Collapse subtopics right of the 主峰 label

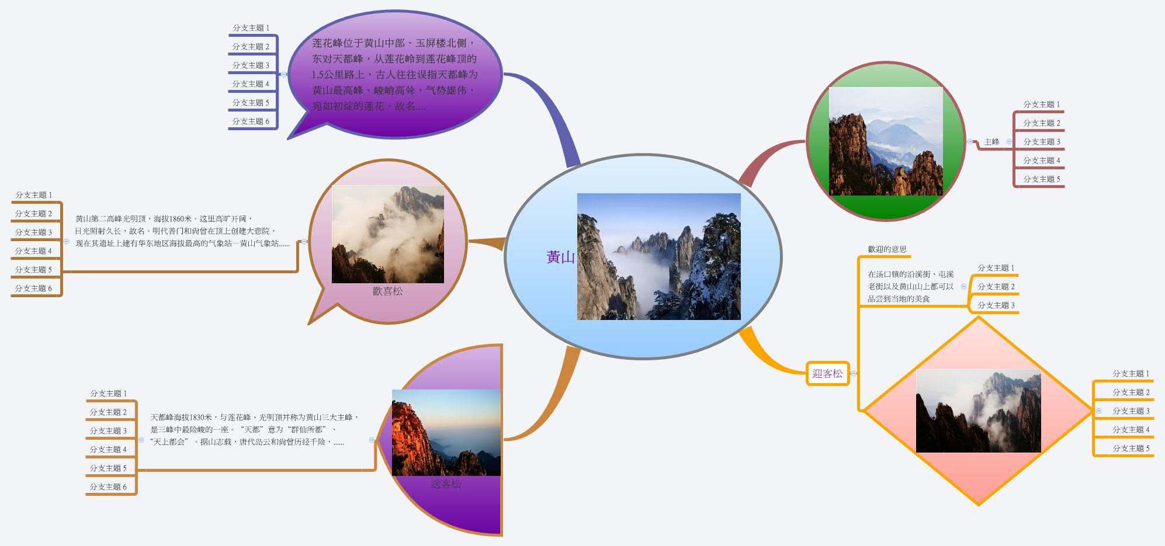click(x=1009, y=142)
